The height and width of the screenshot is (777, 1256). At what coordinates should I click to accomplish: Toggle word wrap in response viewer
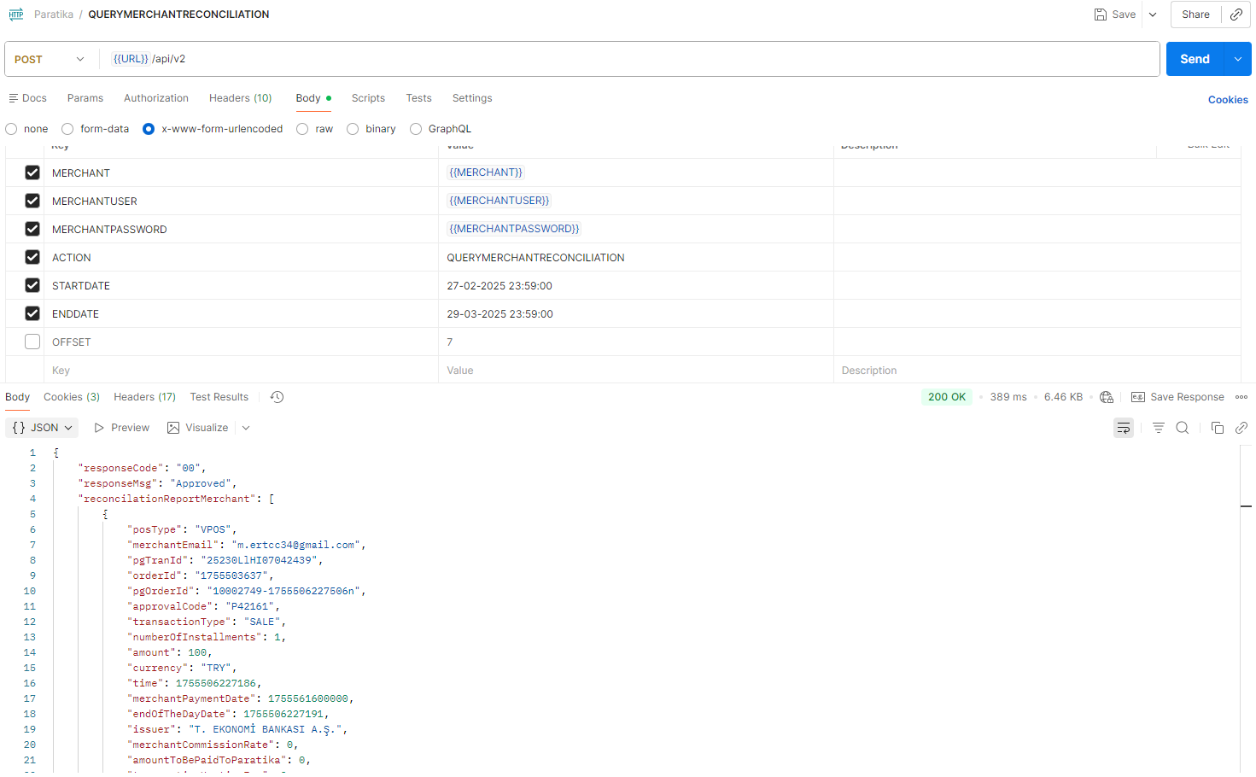coord(1124,428)
